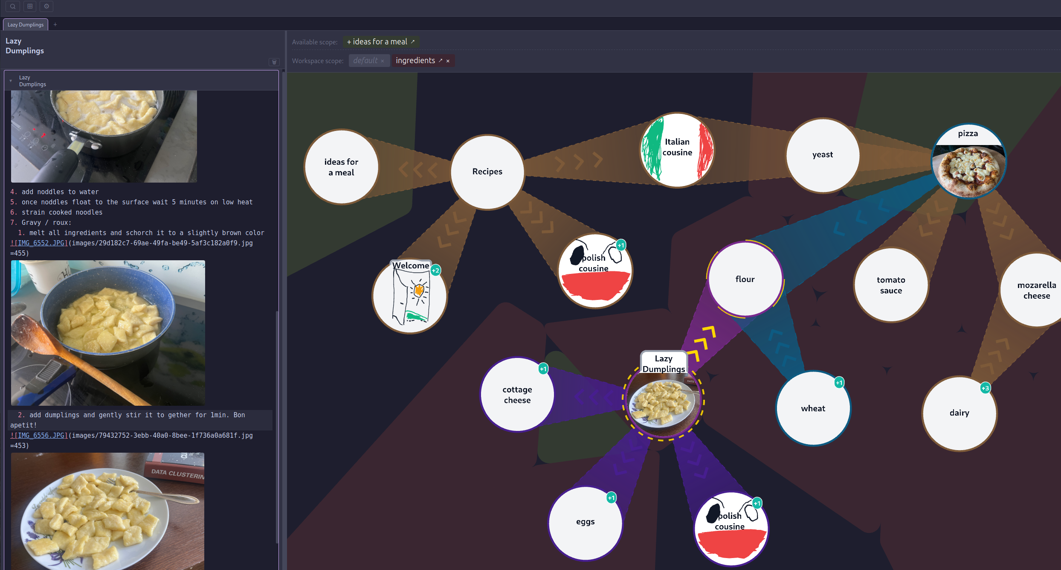Select the 'ideas for a meal' node

tap(341, 167)
